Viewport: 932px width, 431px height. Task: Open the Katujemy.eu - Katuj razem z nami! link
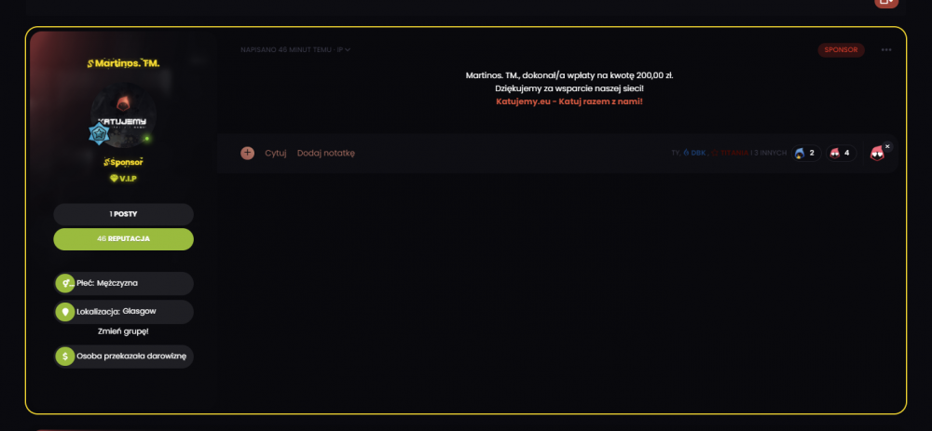[x=569, y=101]
